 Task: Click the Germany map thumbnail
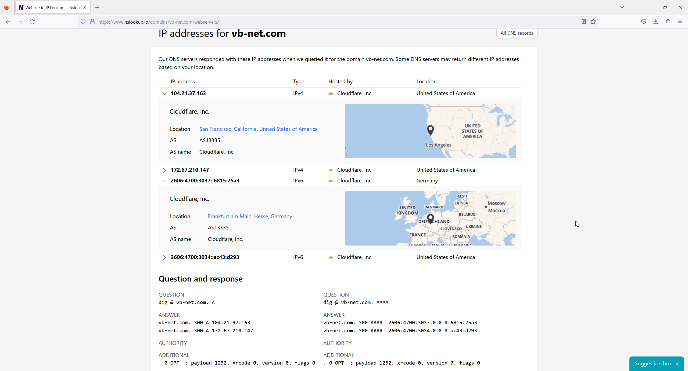tap(430, 218)
